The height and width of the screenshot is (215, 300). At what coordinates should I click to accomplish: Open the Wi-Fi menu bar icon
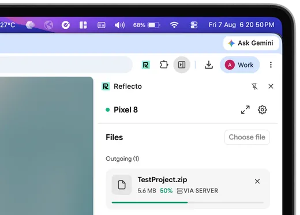(x=174, y=25)
